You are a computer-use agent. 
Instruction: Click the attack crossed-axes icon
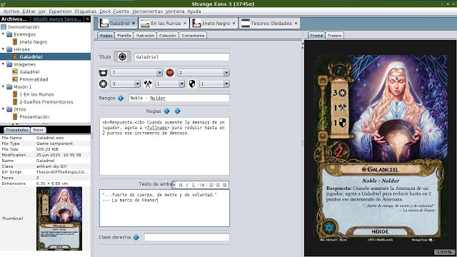pos(148,84)
